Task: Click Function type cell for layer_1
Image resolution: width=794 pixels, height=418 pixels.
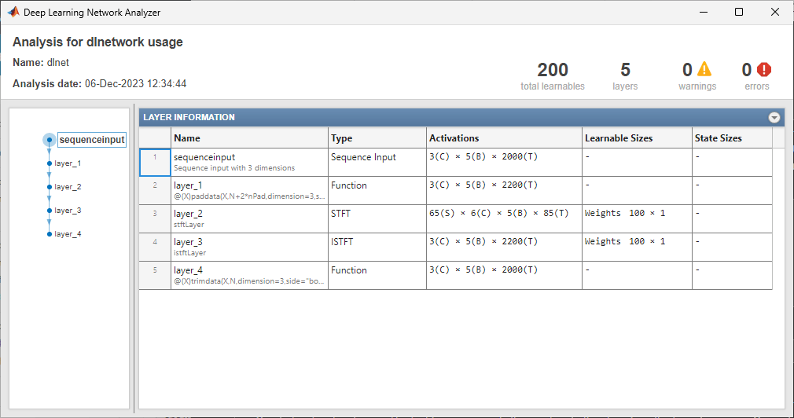Action: (377, 190)
